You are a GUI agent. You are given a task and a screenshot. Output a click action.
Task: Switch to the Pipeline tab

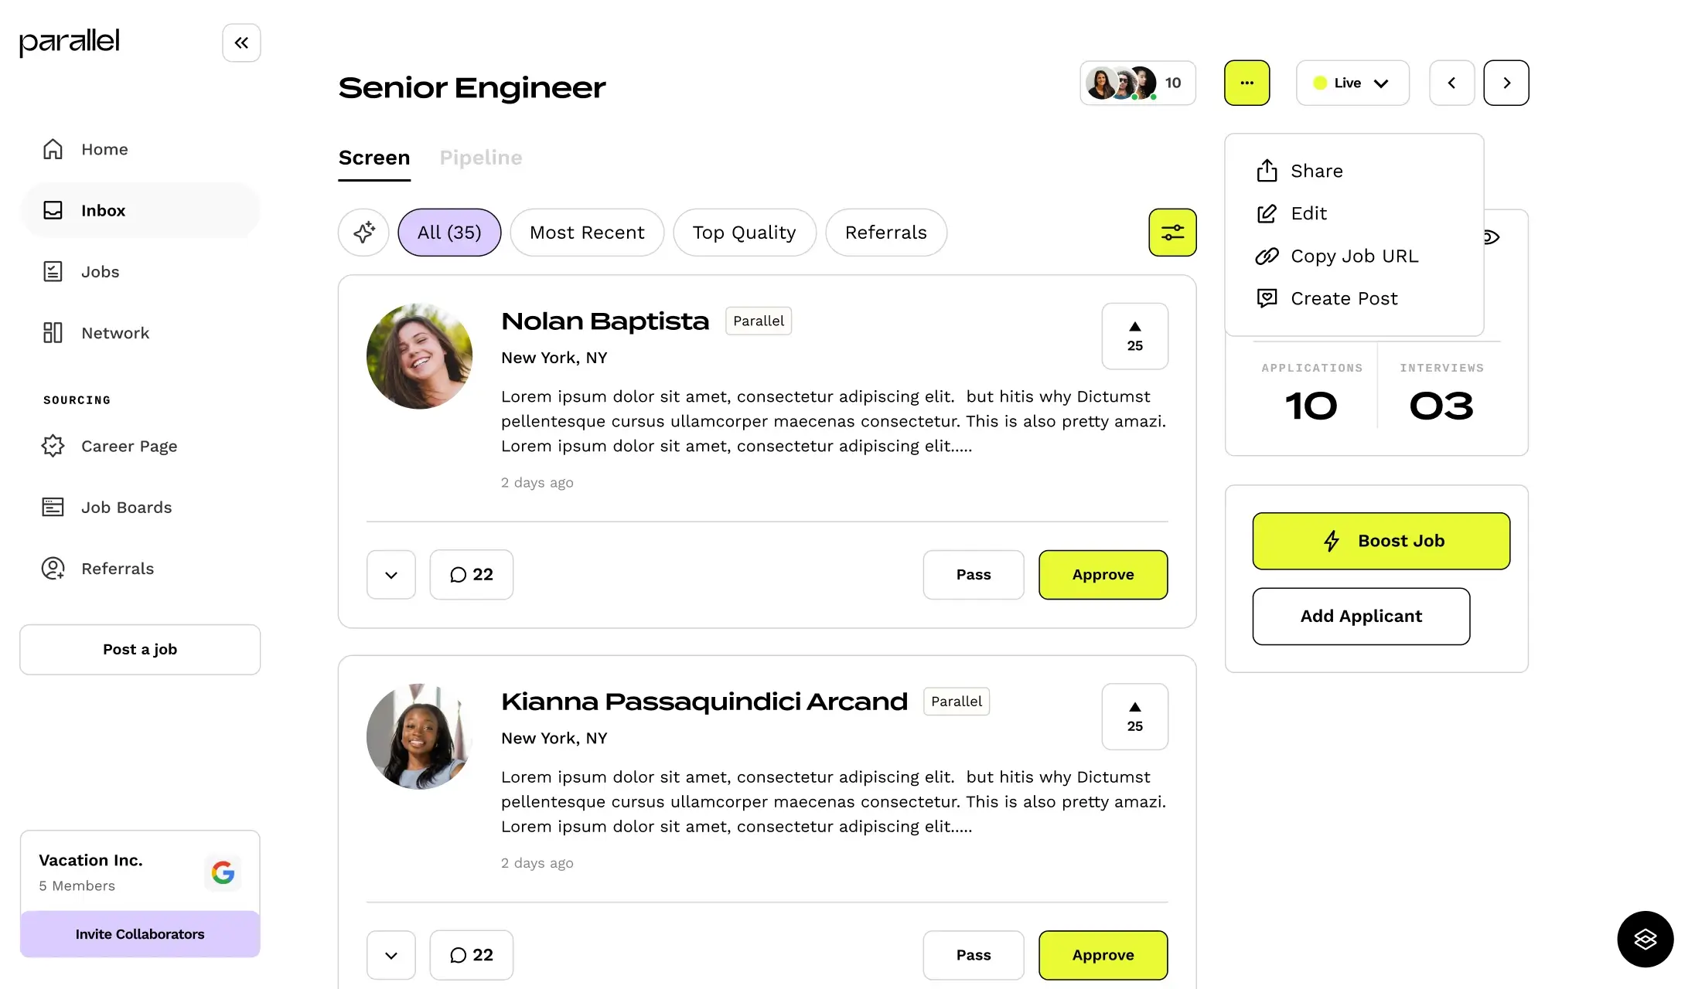481,158
